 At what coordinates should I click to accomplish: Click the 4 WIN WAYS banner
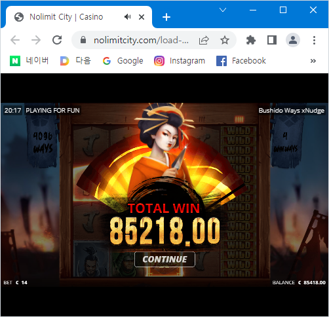tap(286, 142)
